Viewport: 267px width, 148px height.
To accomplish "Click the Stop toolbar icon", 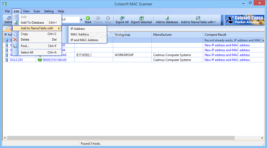I will (x=108, y=18).
